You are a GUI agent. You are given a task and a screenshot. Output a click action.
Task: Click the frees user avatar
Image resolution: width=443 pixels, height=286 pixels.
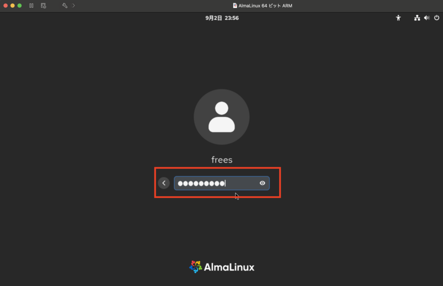pos(221,117)
